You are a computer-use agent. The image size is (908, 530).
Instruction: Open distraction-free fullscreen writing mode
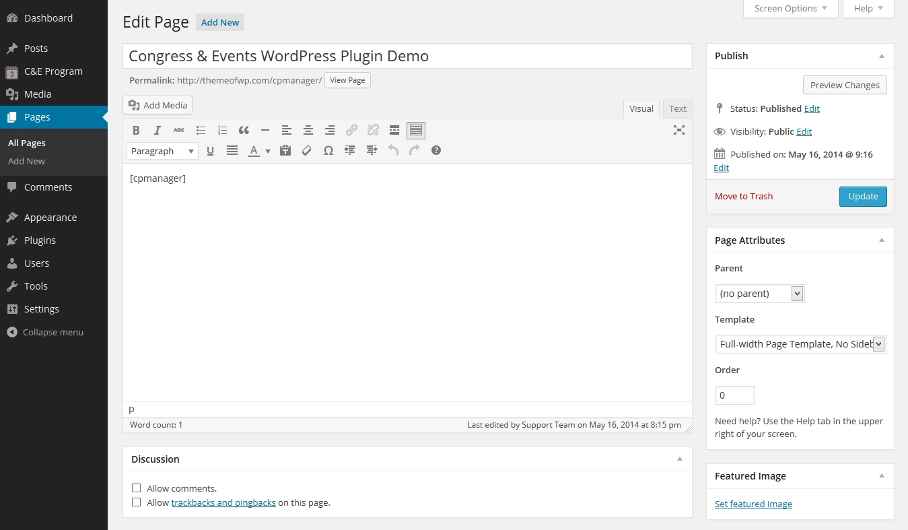pyautogui.click(x=679, y=130)
